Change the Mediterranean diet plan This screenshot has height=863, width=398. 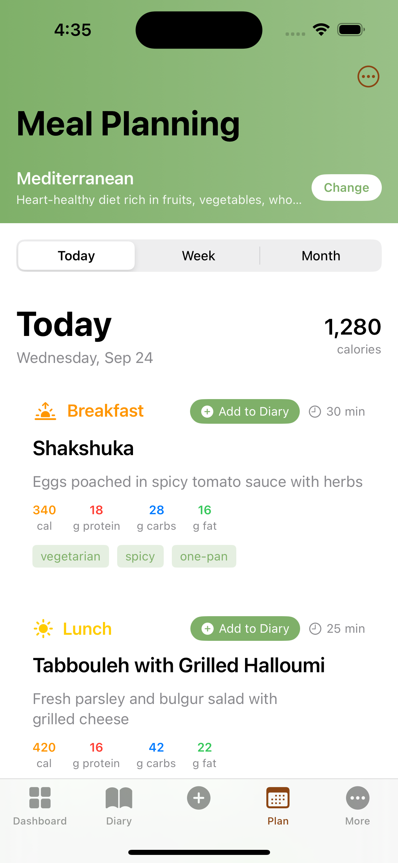346,187
